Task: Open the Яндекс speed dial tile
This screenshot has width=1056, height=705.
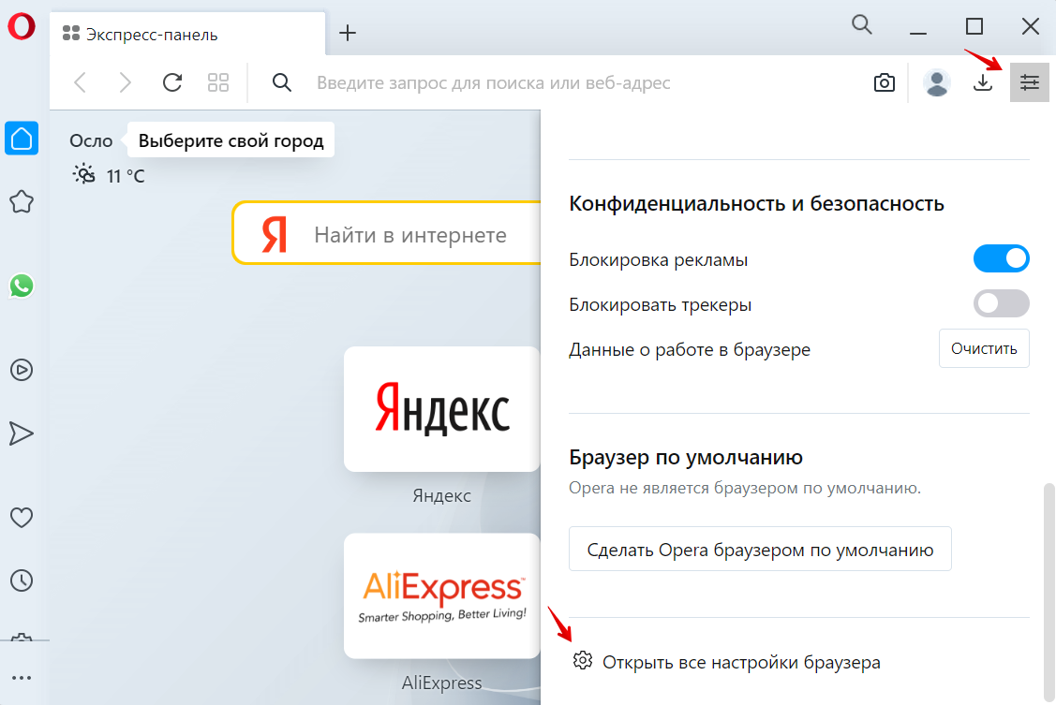Action: click(441, 409)
